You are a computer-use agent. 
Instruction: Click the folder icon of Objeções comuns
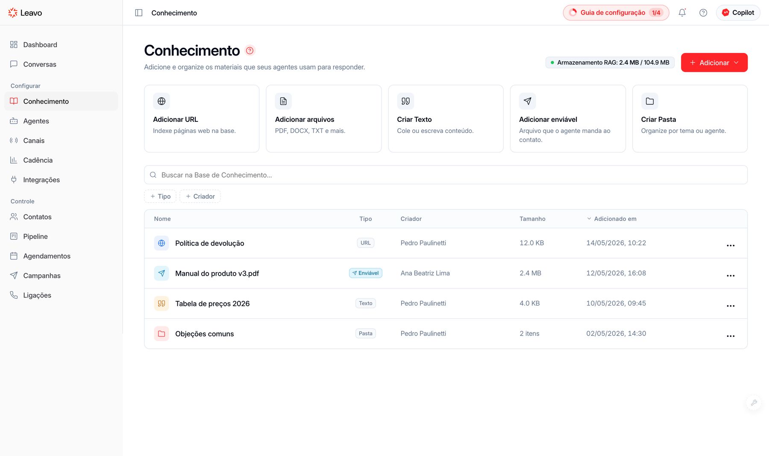[x=161, y=334]
